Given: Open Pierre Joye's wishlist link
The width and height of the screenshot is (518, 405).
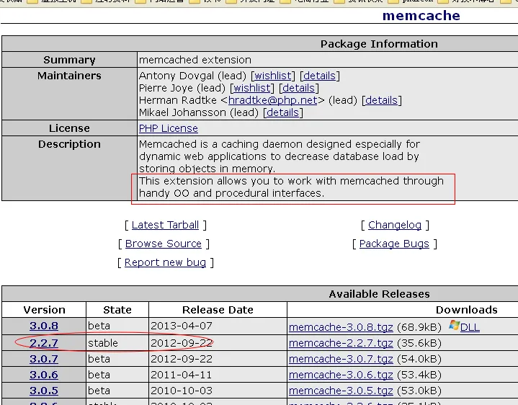Looking at the screenshot, I should pos(252,88).
